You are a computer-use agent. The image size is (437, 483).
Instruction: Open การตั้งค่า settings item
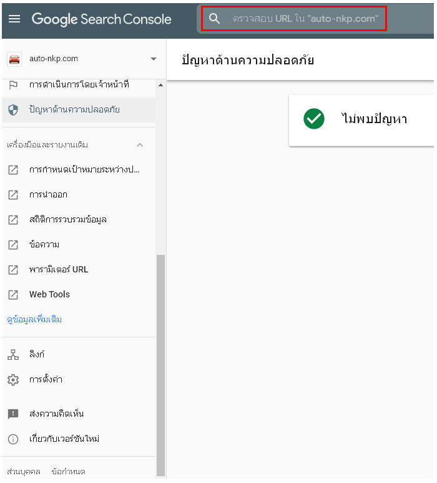tap(46, 379)
